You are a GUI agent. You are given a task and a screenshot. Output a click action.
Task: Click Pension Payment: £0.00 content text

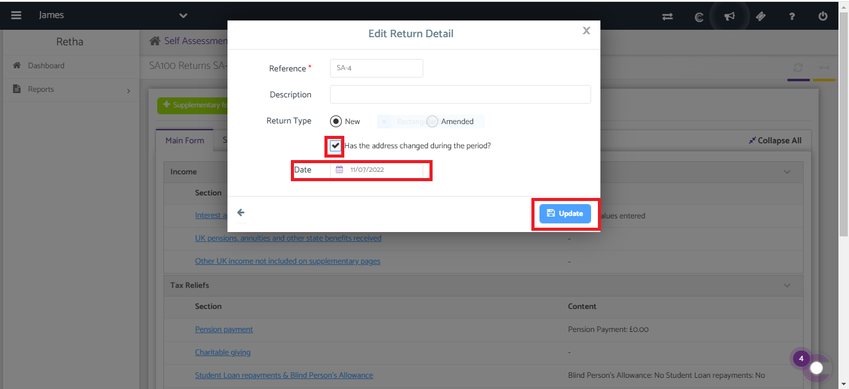(x=608, y=329)
